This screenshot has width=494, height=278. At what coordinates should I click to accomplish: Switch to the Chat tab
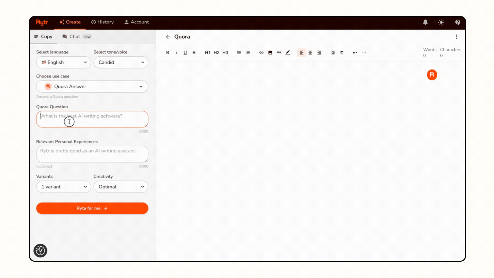[x=74, y=37]
